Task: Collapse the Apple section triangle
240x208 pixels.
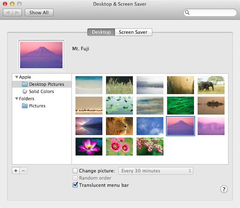Action: click(16, 77)
